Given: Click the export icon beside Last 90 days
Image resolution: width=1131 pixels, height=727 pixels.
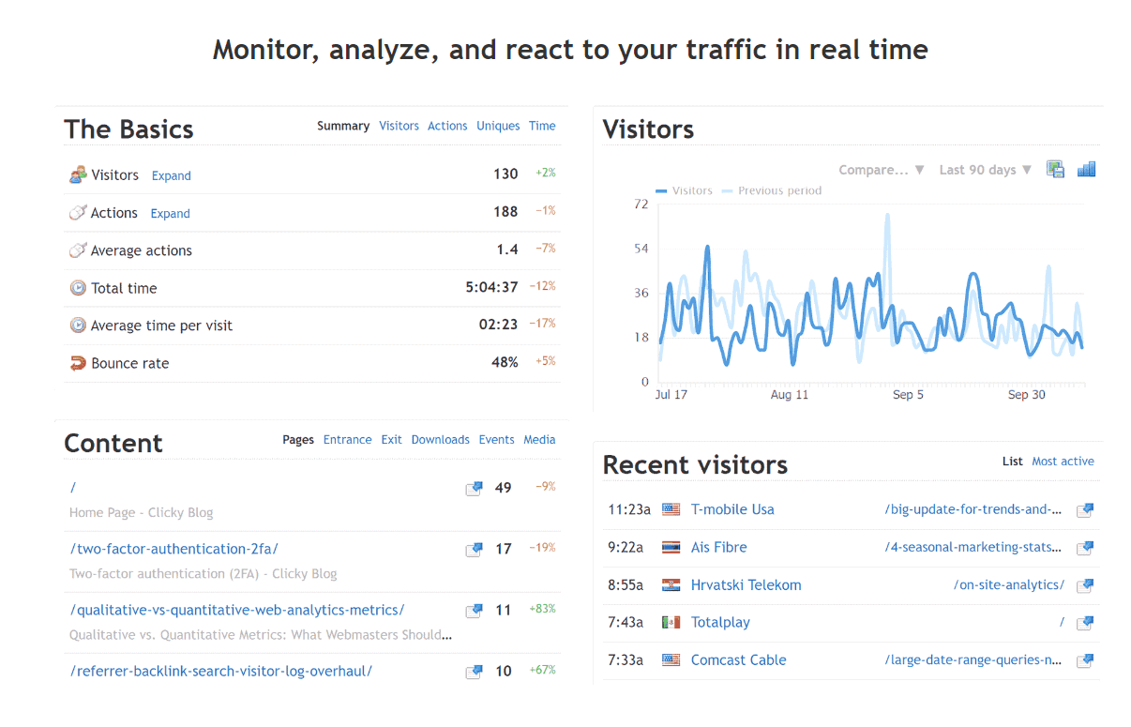Looking at the screenshot, I should pyautogui.click(x=1056, y=170).
